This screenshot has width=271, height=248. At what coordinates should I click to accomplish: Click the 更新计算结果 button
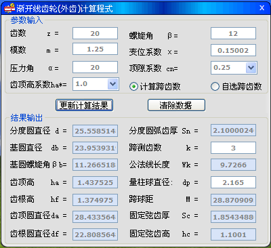[x=84, y=105]
